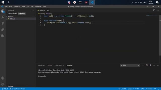Click the editor vertical scrollbar
The height and width of the screenshot is (90, 161).
click(x=160, y=35)
